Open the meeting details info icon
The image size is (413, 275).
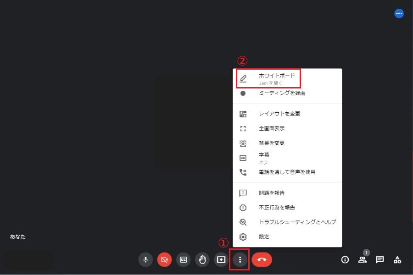tap(345, 260)
